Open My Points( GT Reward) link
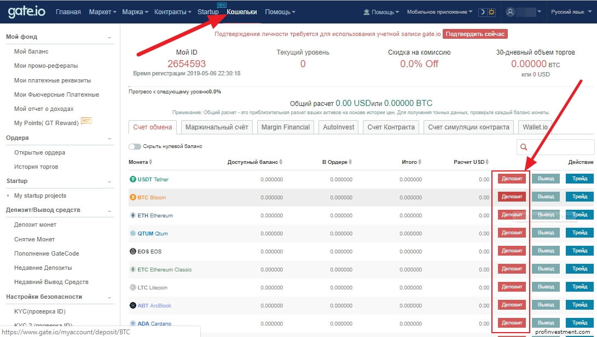597x337 pixels. [x=47, y=123]
